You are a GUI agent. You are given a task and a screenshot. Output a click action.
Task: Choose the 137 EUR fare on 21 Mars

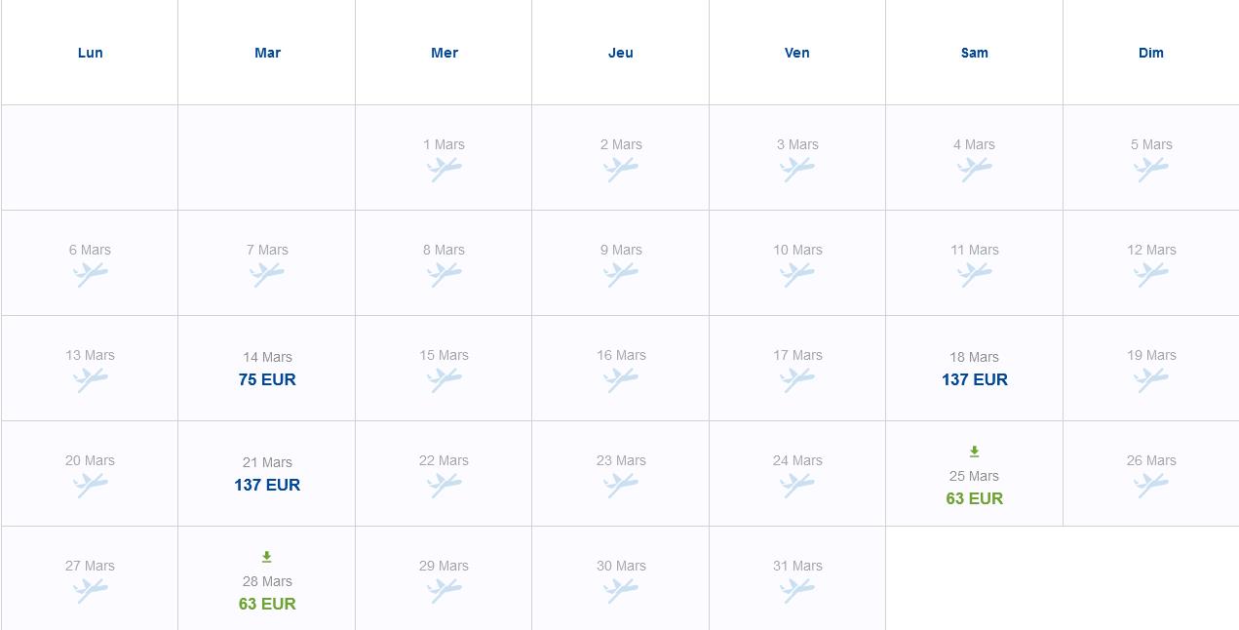tap(267, 485)
